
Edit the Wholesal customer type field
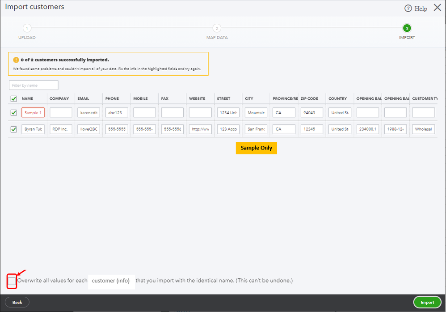423,129
